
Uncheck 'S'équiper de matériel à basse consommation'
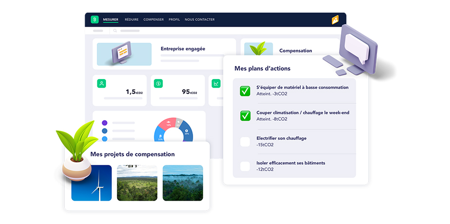245,91
